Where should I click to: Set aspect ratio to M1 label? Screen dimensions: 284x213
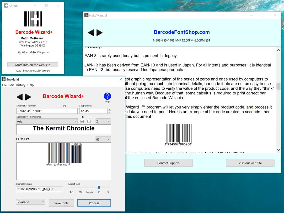(x=72, y=192)
